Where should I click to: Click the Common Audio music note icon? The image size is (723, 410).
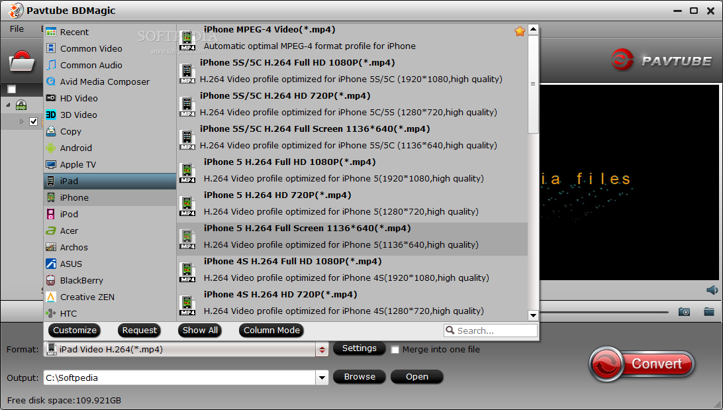[51, 65]
